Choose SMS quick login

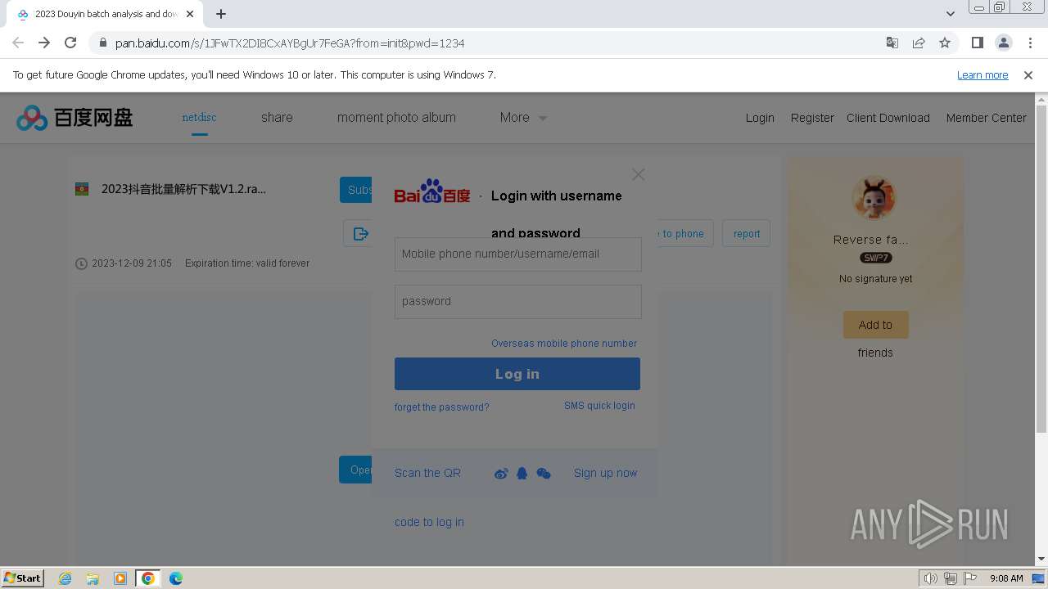tap(599, 406)
